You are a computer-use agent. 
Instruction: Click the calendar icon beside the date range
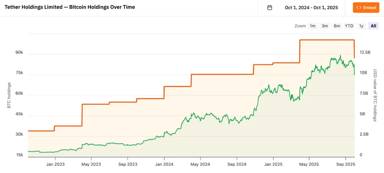[x=270, y=8]
